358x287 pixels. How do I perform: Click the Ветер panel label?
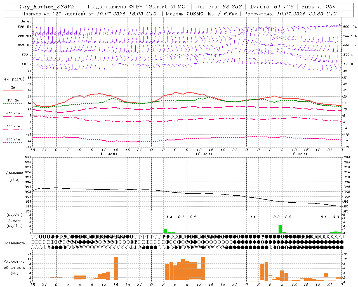[x=26, y=21]
